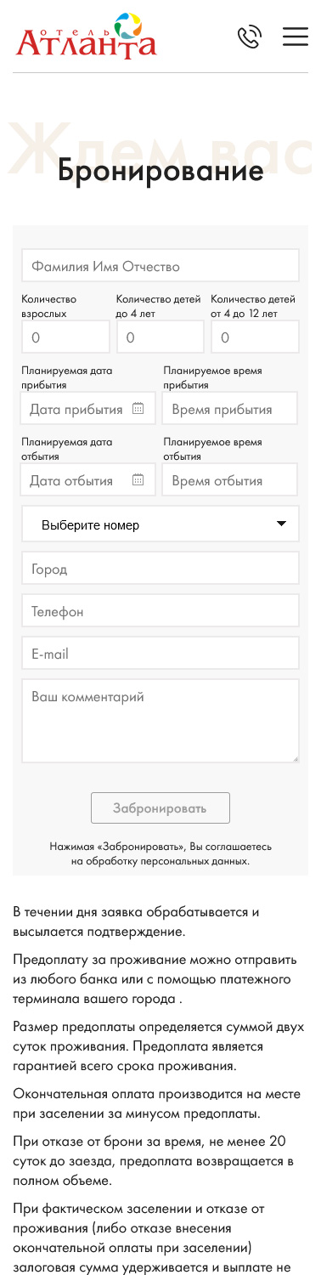Expand the Выберите номер dropdown arrow
Viewport: 321px width, 1275px height.
[282, 524]
